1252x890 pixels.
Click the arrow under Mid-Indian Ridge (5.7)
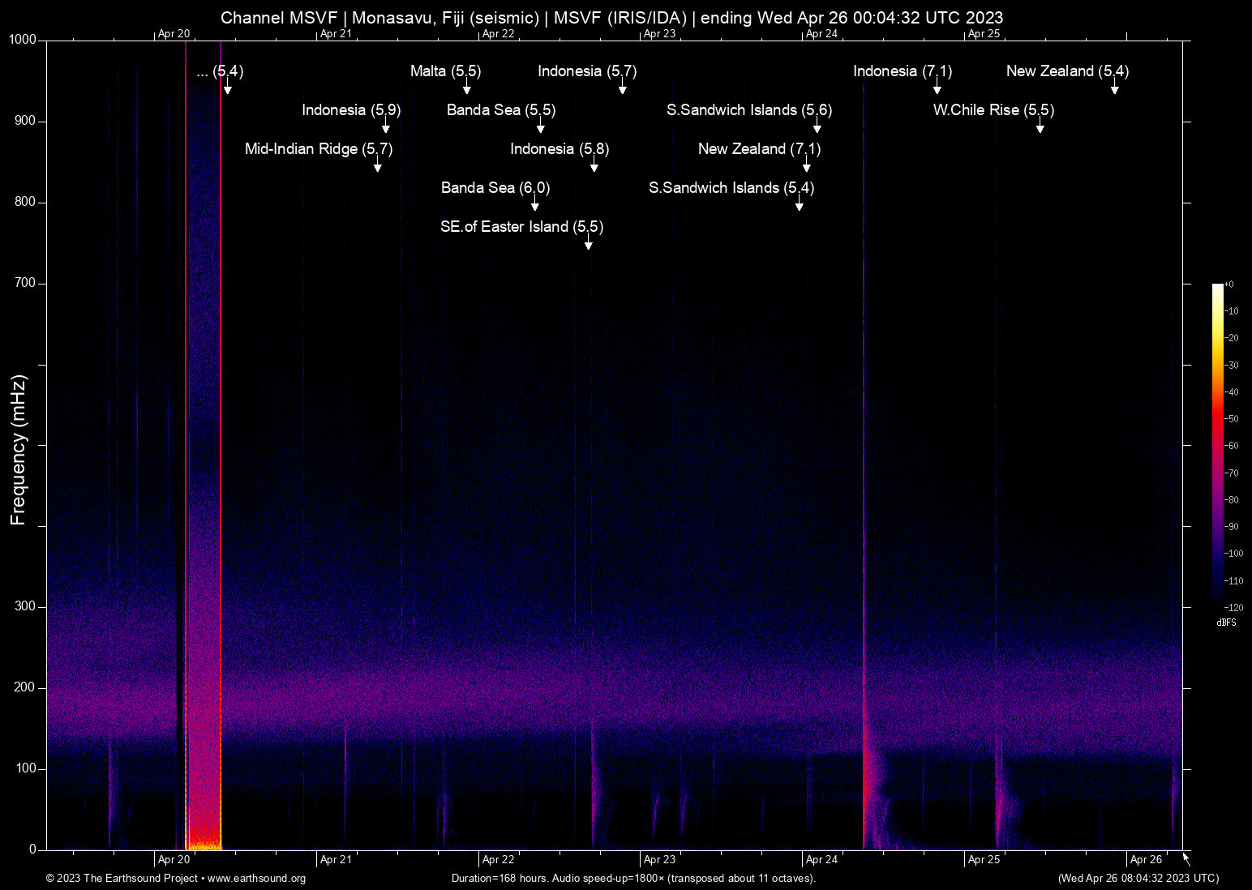click(x=378, y=165)
